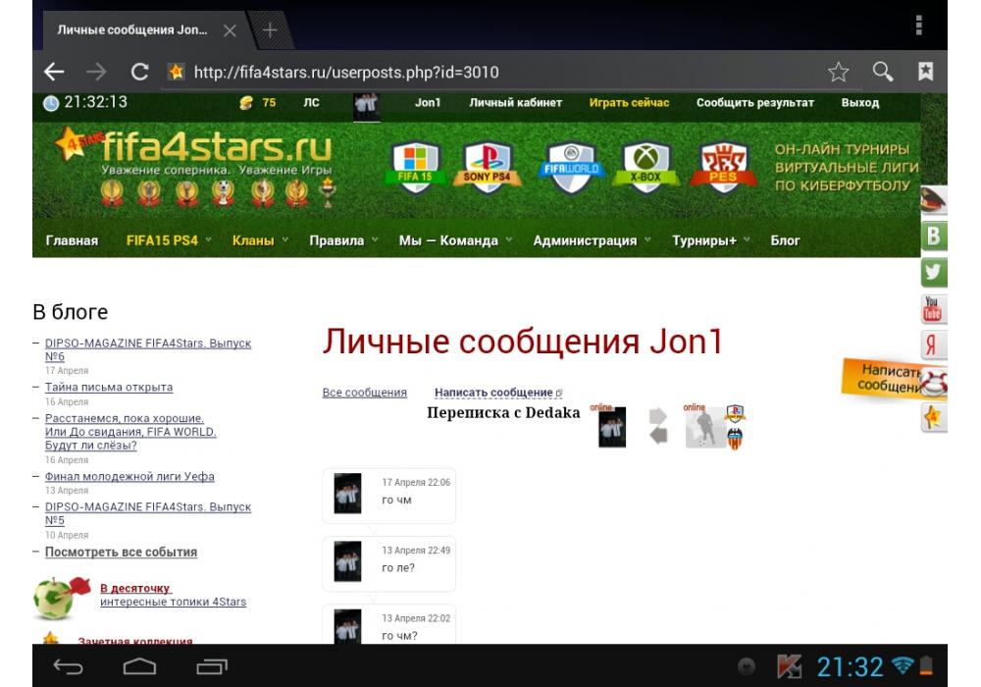Go to the Главная menu item
Image resolution: width=981 pixels, height=687 pixels.
[x=72, y=240]
